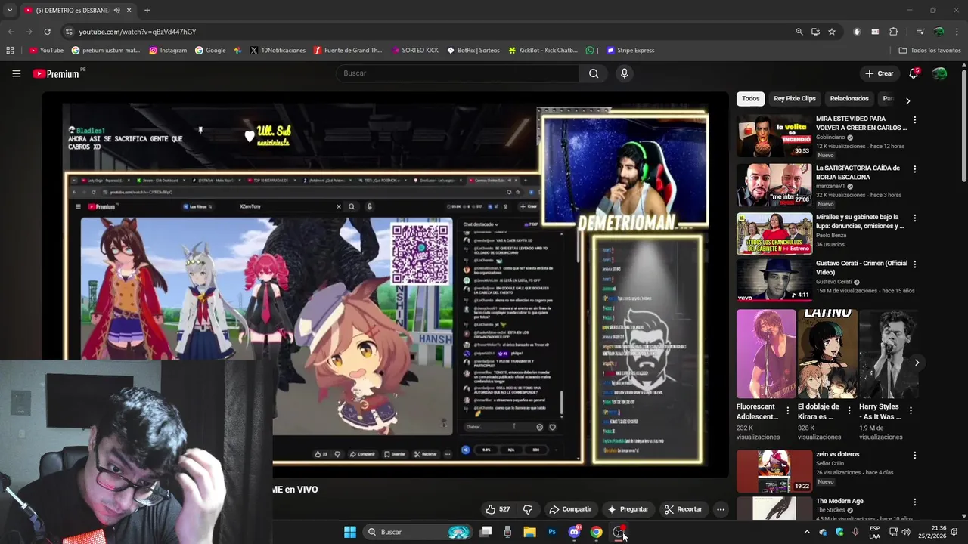The image size is (968, 544).
Task: Open WhatsApp bookmark icon
Action: [x=590, y=51]
